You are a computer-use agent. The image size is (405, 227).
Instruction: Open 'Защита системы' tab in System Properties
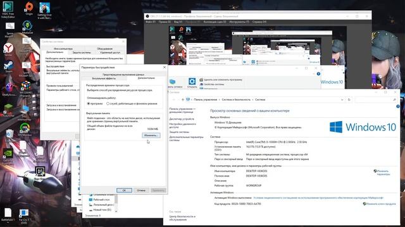(x=82, y=52)
